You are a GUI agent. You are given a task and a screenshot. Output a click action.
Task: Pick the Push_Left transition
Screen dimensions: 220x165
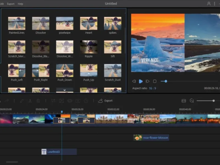16,71
